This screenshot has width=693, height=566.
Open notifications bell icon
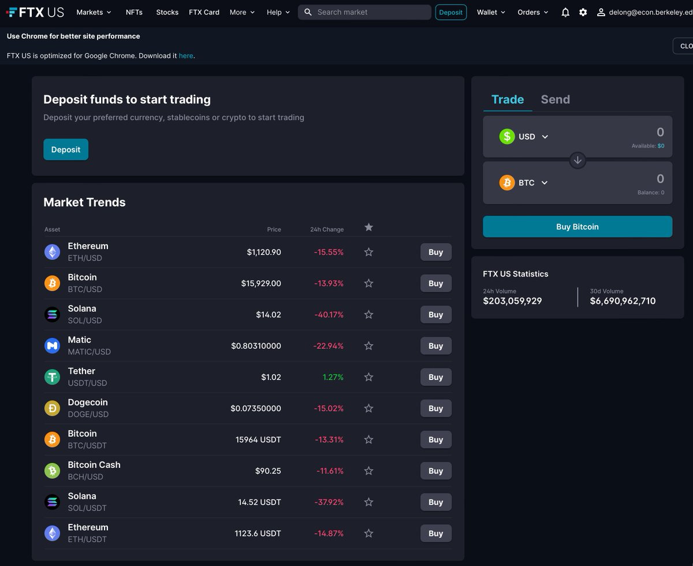(565, 12)
